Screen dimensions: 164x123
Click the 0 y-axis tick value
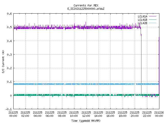(11, 96)
